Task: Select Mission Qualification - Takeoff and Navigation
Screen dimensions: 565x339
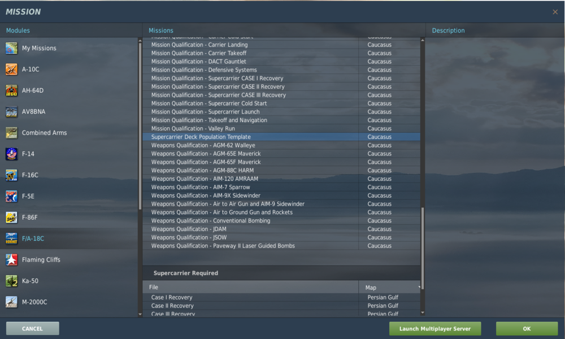Action: click(281, 120)
